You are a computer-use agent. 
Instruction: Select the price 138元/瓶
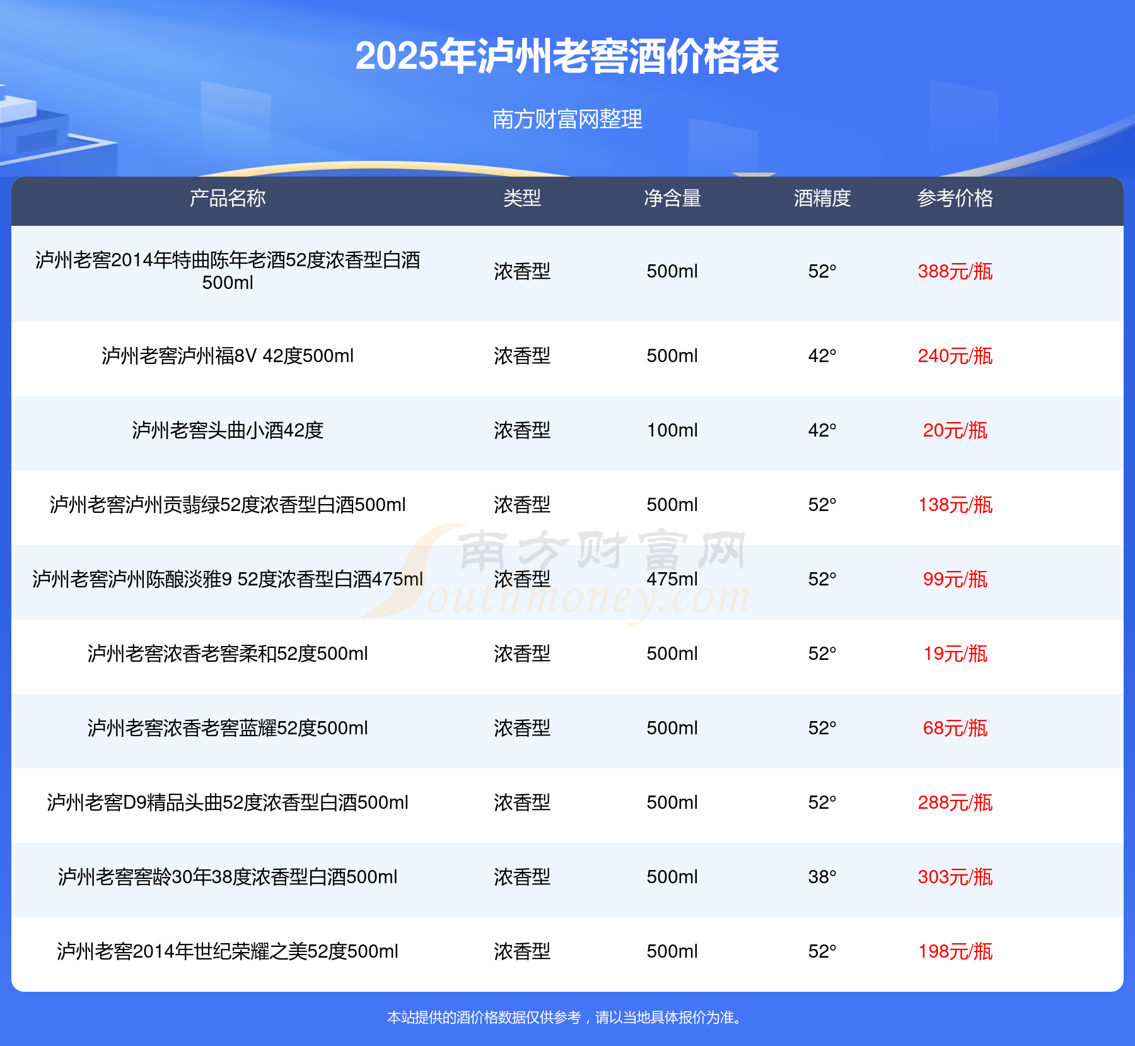(x=955, y=505)
